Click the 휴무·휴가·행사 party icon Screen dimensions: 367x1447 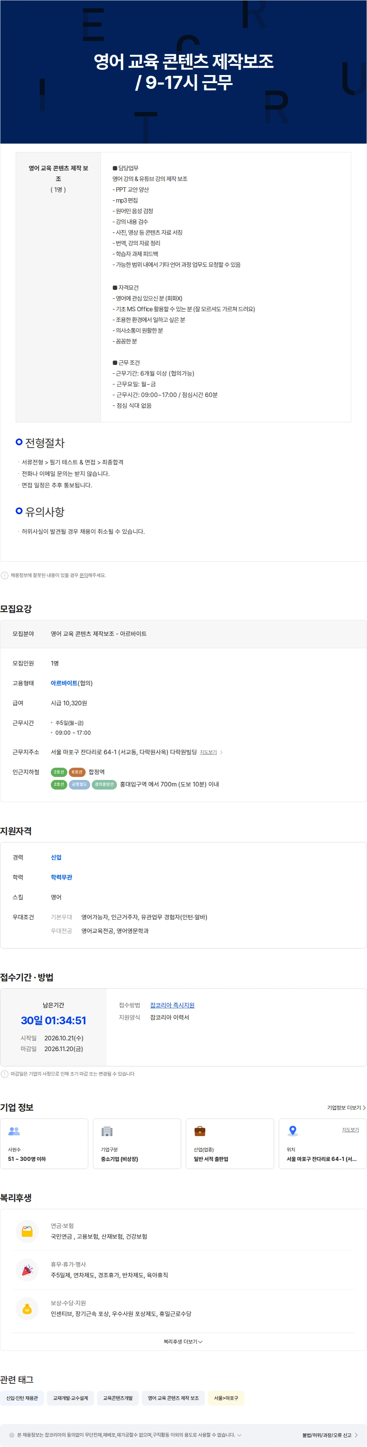tap(27, 1269)
